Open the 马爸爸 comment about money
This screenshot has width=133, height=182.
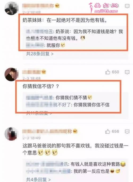[x=75, y=149]
